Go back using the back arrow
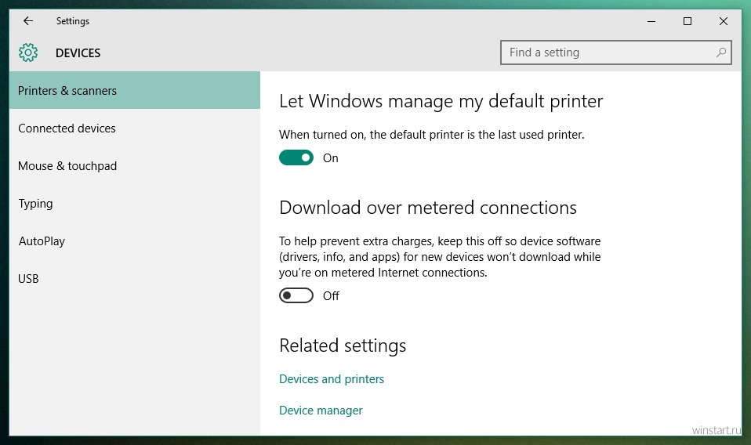Image resolution: width=751 pixels, height=445 pixels. click(28, 21)
